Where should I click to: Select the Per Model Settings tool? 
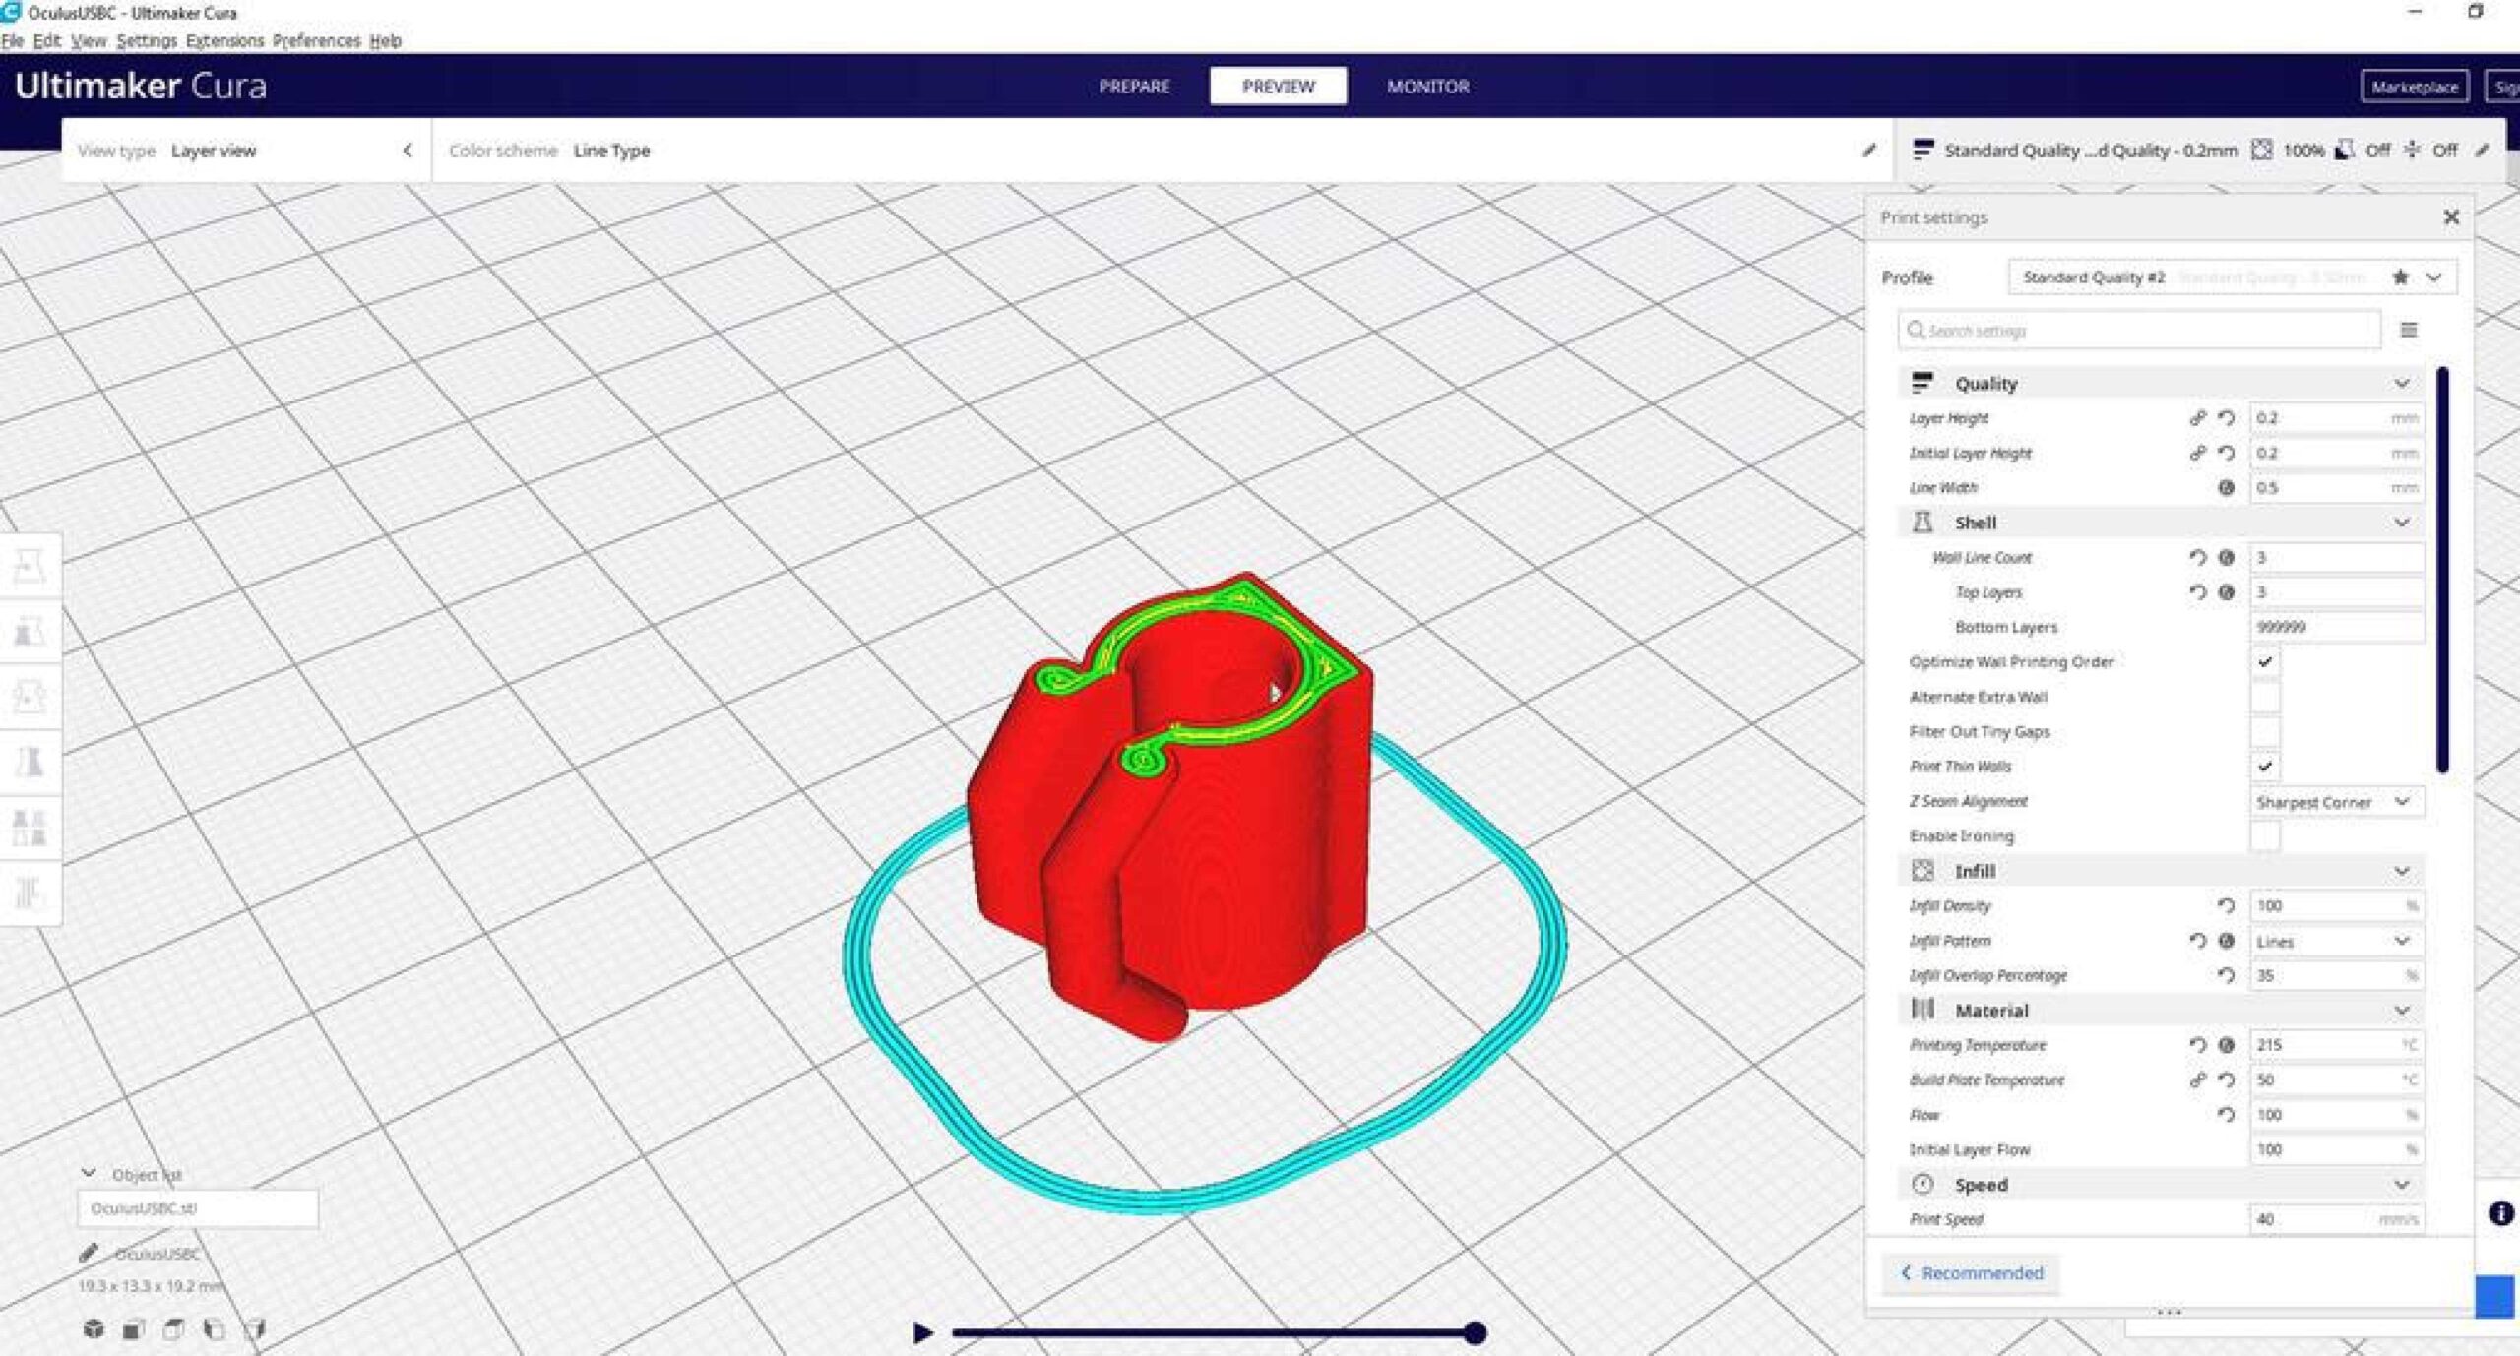30,828
